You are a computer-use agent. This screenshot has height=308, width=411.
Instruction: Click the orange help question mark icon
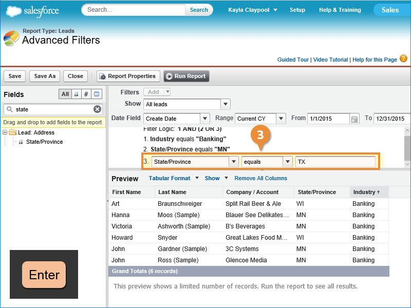(x=403, y=59)
